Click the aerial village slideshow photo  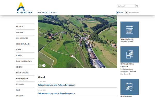pos(78,41)
